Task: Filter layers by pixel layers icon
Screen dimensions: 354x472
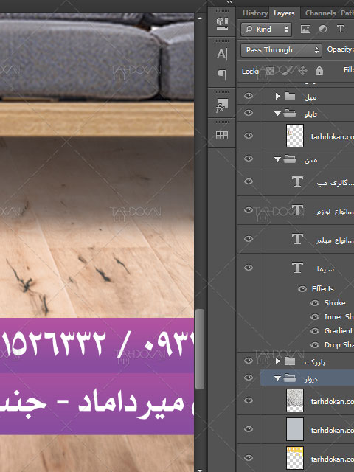Action: (x=305, y=29)
